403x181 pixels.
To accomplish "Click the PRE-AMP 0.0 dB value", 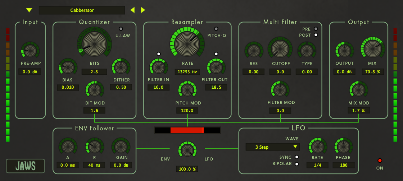I will click(30, 72).
